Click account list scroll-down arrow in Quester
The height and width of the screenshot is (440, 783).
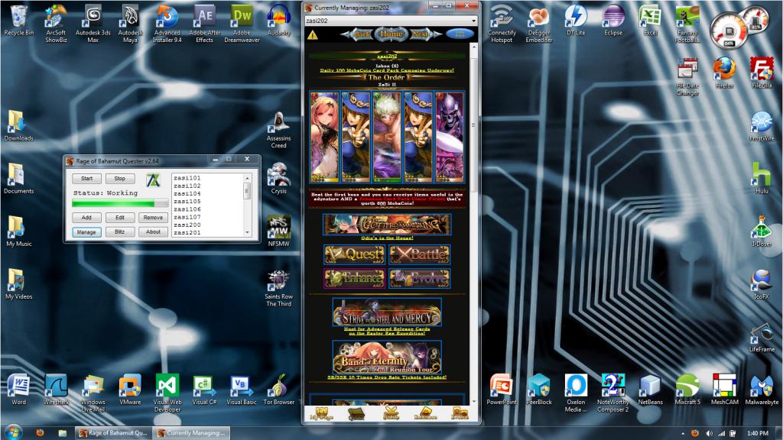tap(247, 232)
